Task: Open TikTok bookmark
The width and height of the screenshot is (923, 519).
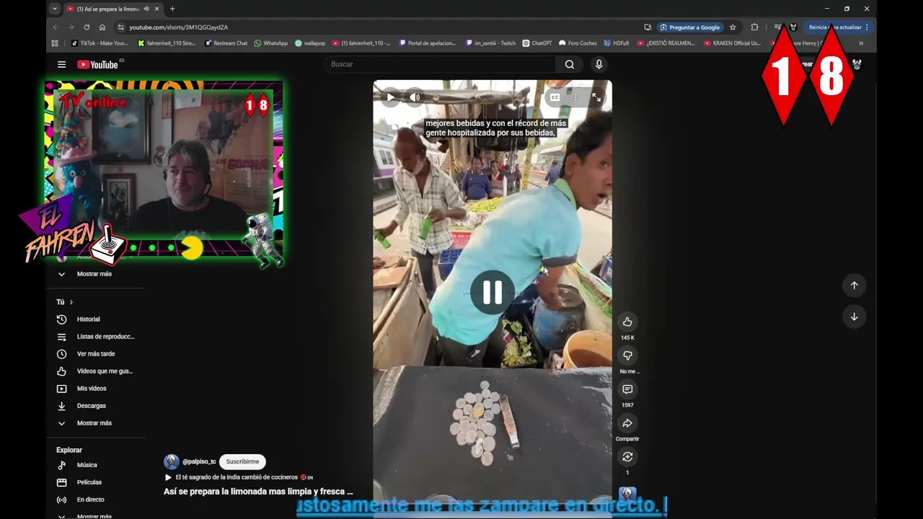Action: (100, 43)
